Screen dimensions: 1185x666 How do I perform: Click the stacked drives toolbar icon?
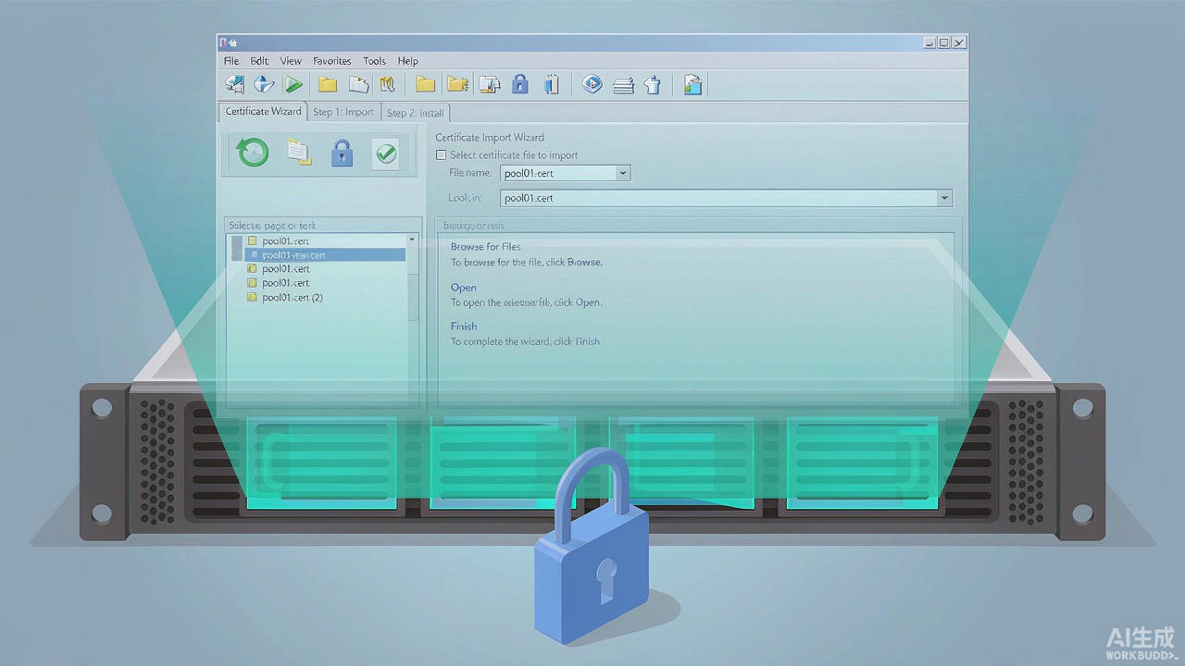coord(623,86)
